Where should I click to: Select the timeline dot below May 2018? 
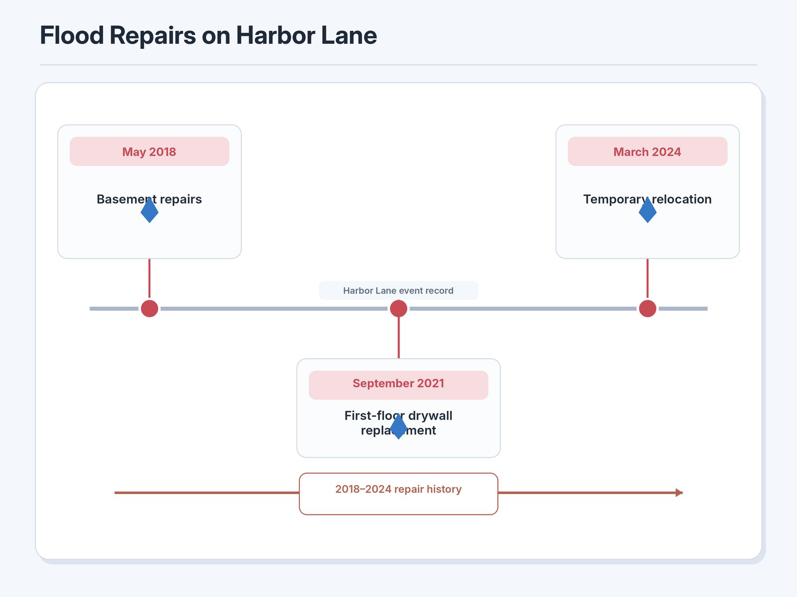[x=149, y=308]
